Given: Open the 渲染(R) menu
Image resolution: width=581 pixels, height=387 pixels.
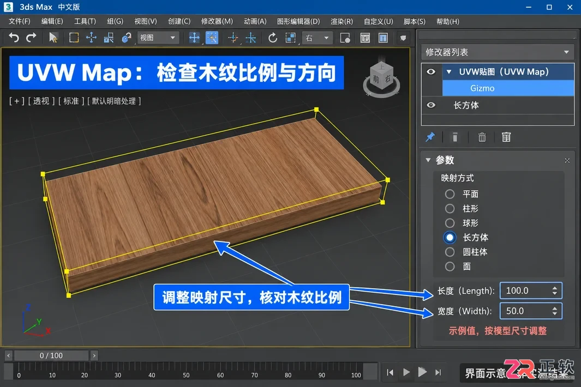Looking at the screenshot, I should 342,21.
